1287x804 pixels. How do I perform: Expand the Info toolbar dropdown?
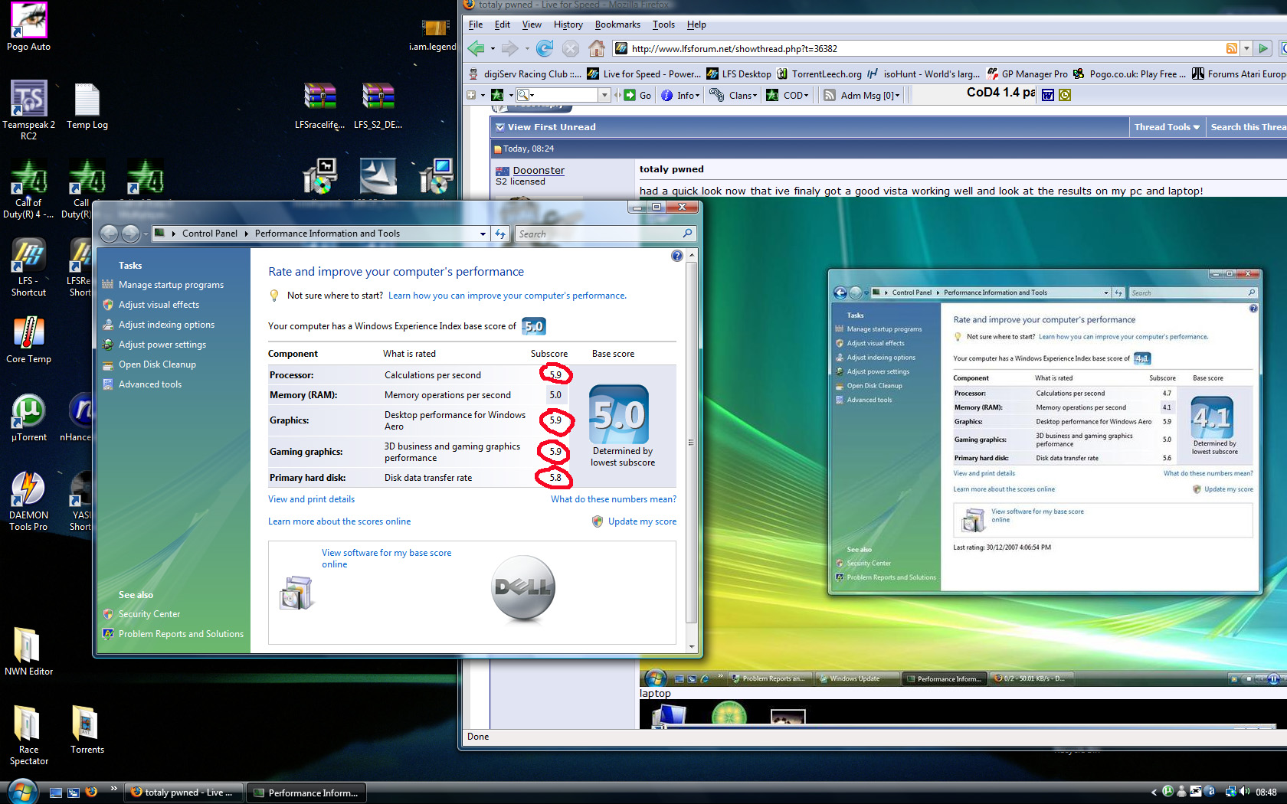(680, 95)
